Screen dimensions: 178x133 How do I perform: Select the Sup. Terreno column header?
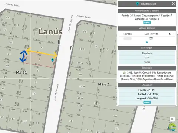click(151, 34)
